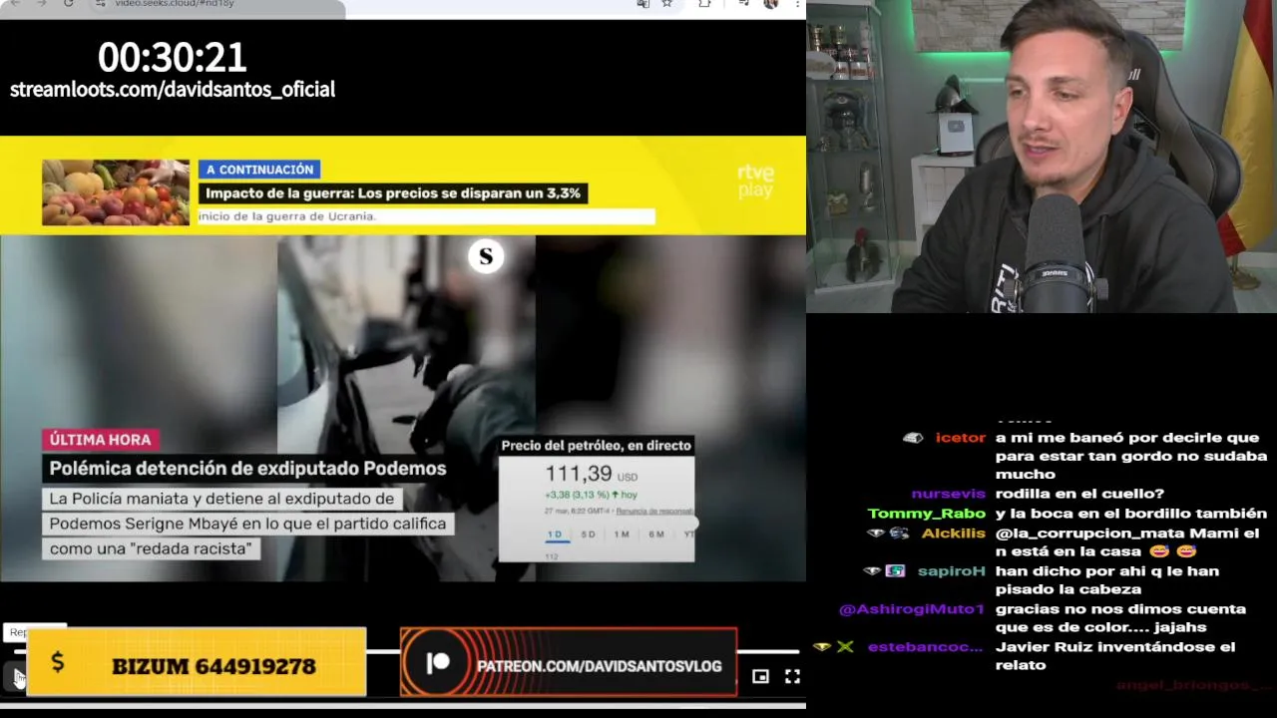Viewport: 1277px width, 718px height.
Task: Click chat username sapiroH
Action: click(951, 571)
